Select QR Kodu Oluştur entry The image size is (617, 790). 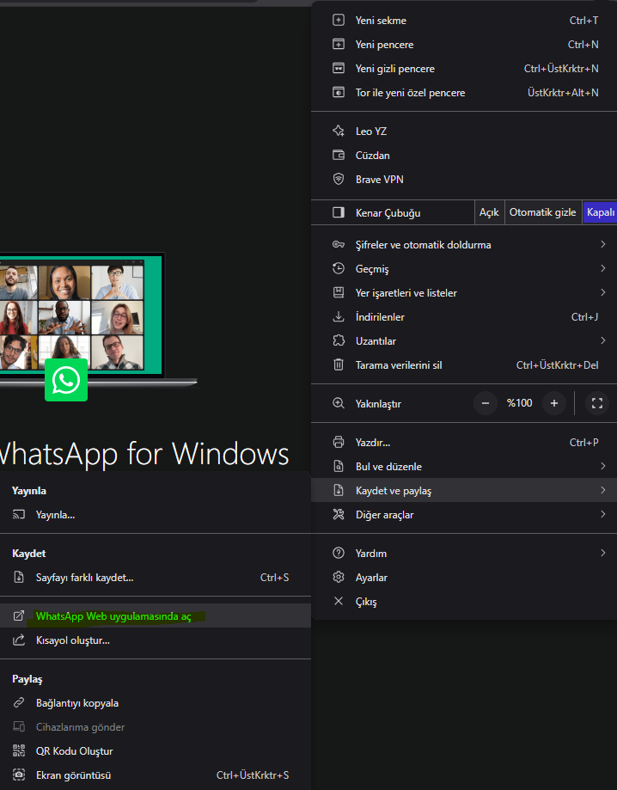click(156, 750)
